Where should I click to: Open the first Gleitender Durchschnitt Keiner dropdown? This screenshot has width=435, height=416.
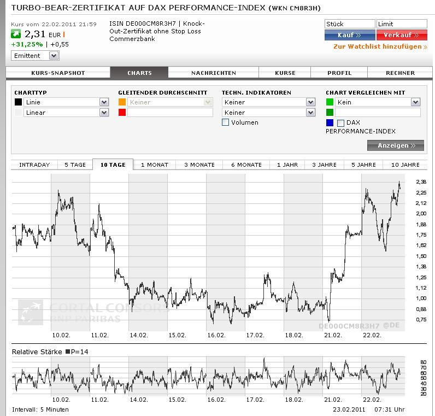(x=170, y=102)
